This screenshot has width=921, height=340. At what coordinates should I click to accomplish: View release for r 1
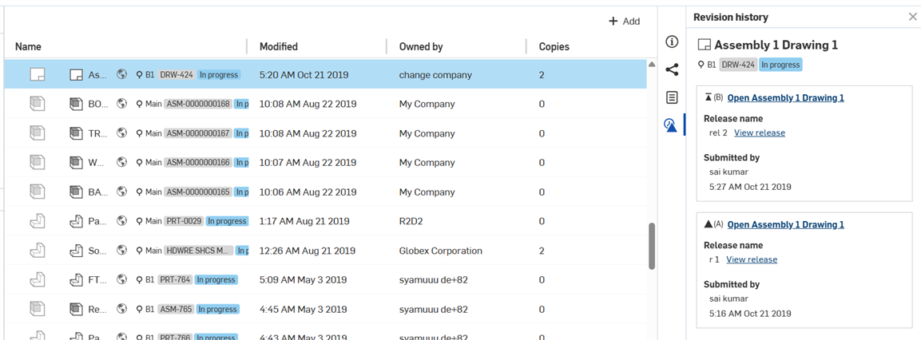point(752,259)
